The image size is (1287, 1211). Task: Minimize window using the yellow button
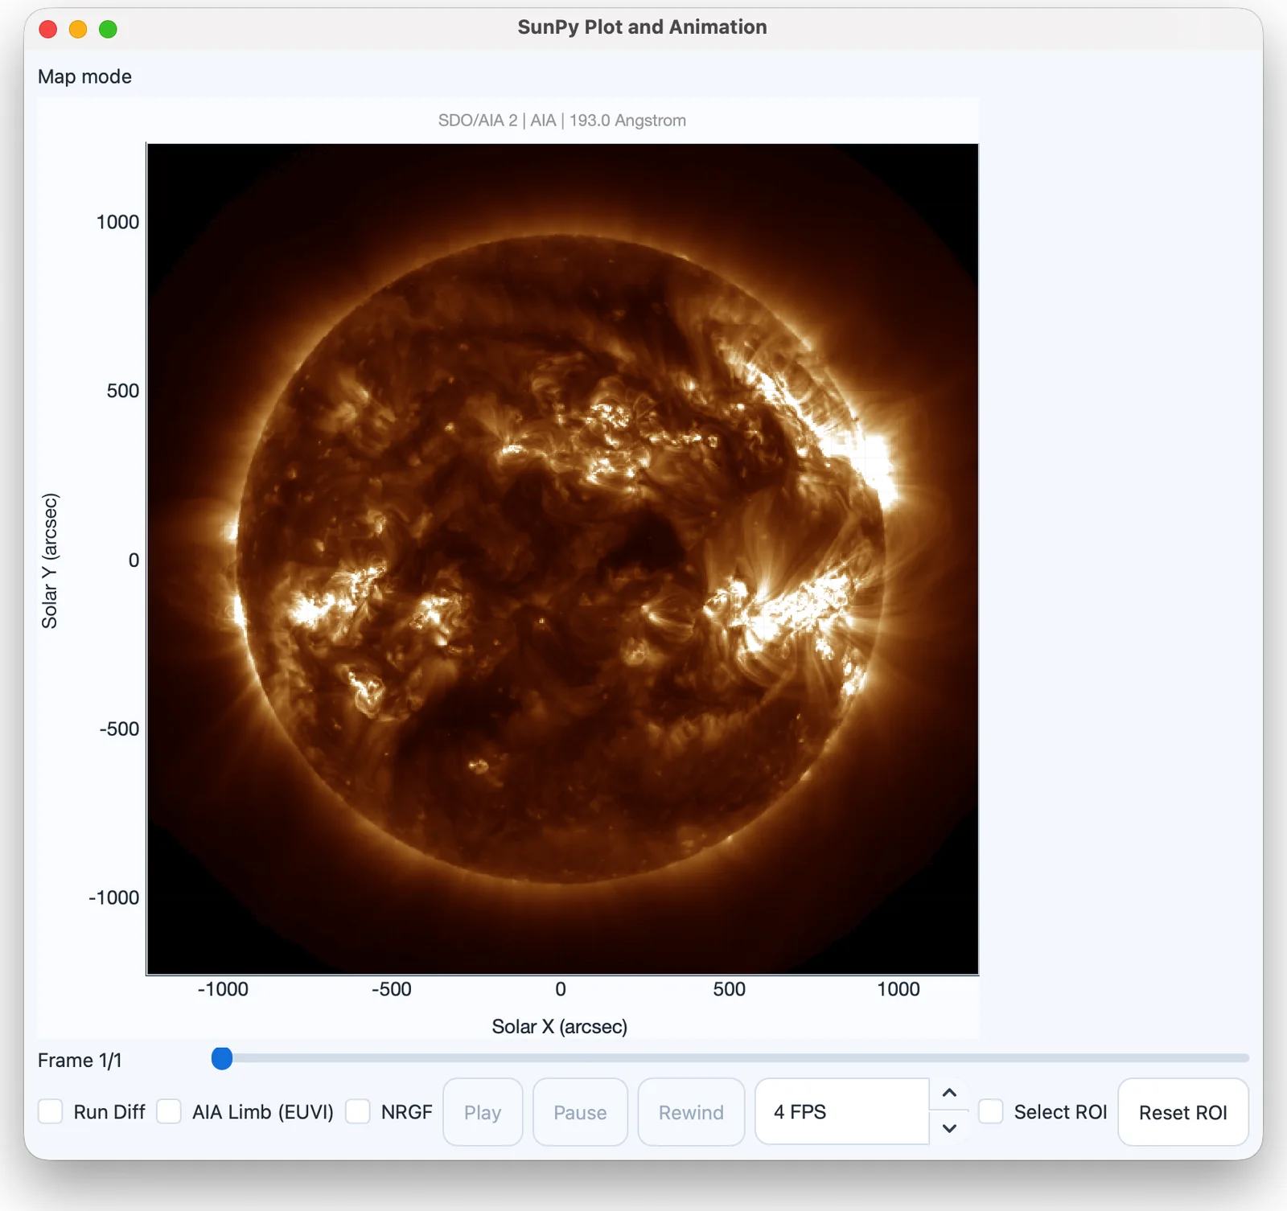[x=78, y=30]
